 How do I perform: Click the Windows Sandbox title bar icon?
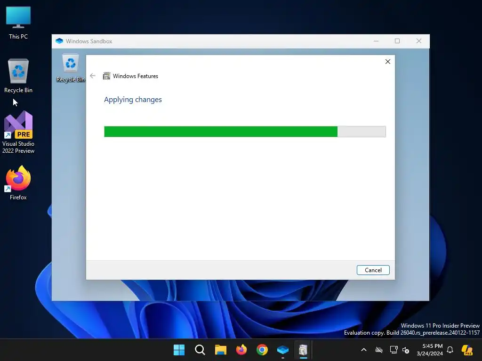59,41
